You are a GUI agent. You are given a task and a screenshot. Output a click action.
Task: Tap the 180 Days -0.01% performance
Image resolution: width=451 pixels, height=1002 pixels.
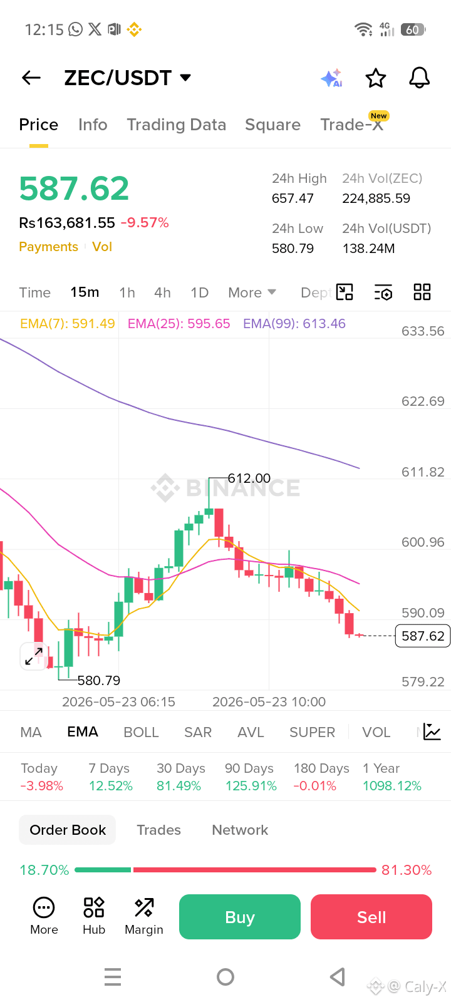[x=321, y=777]
